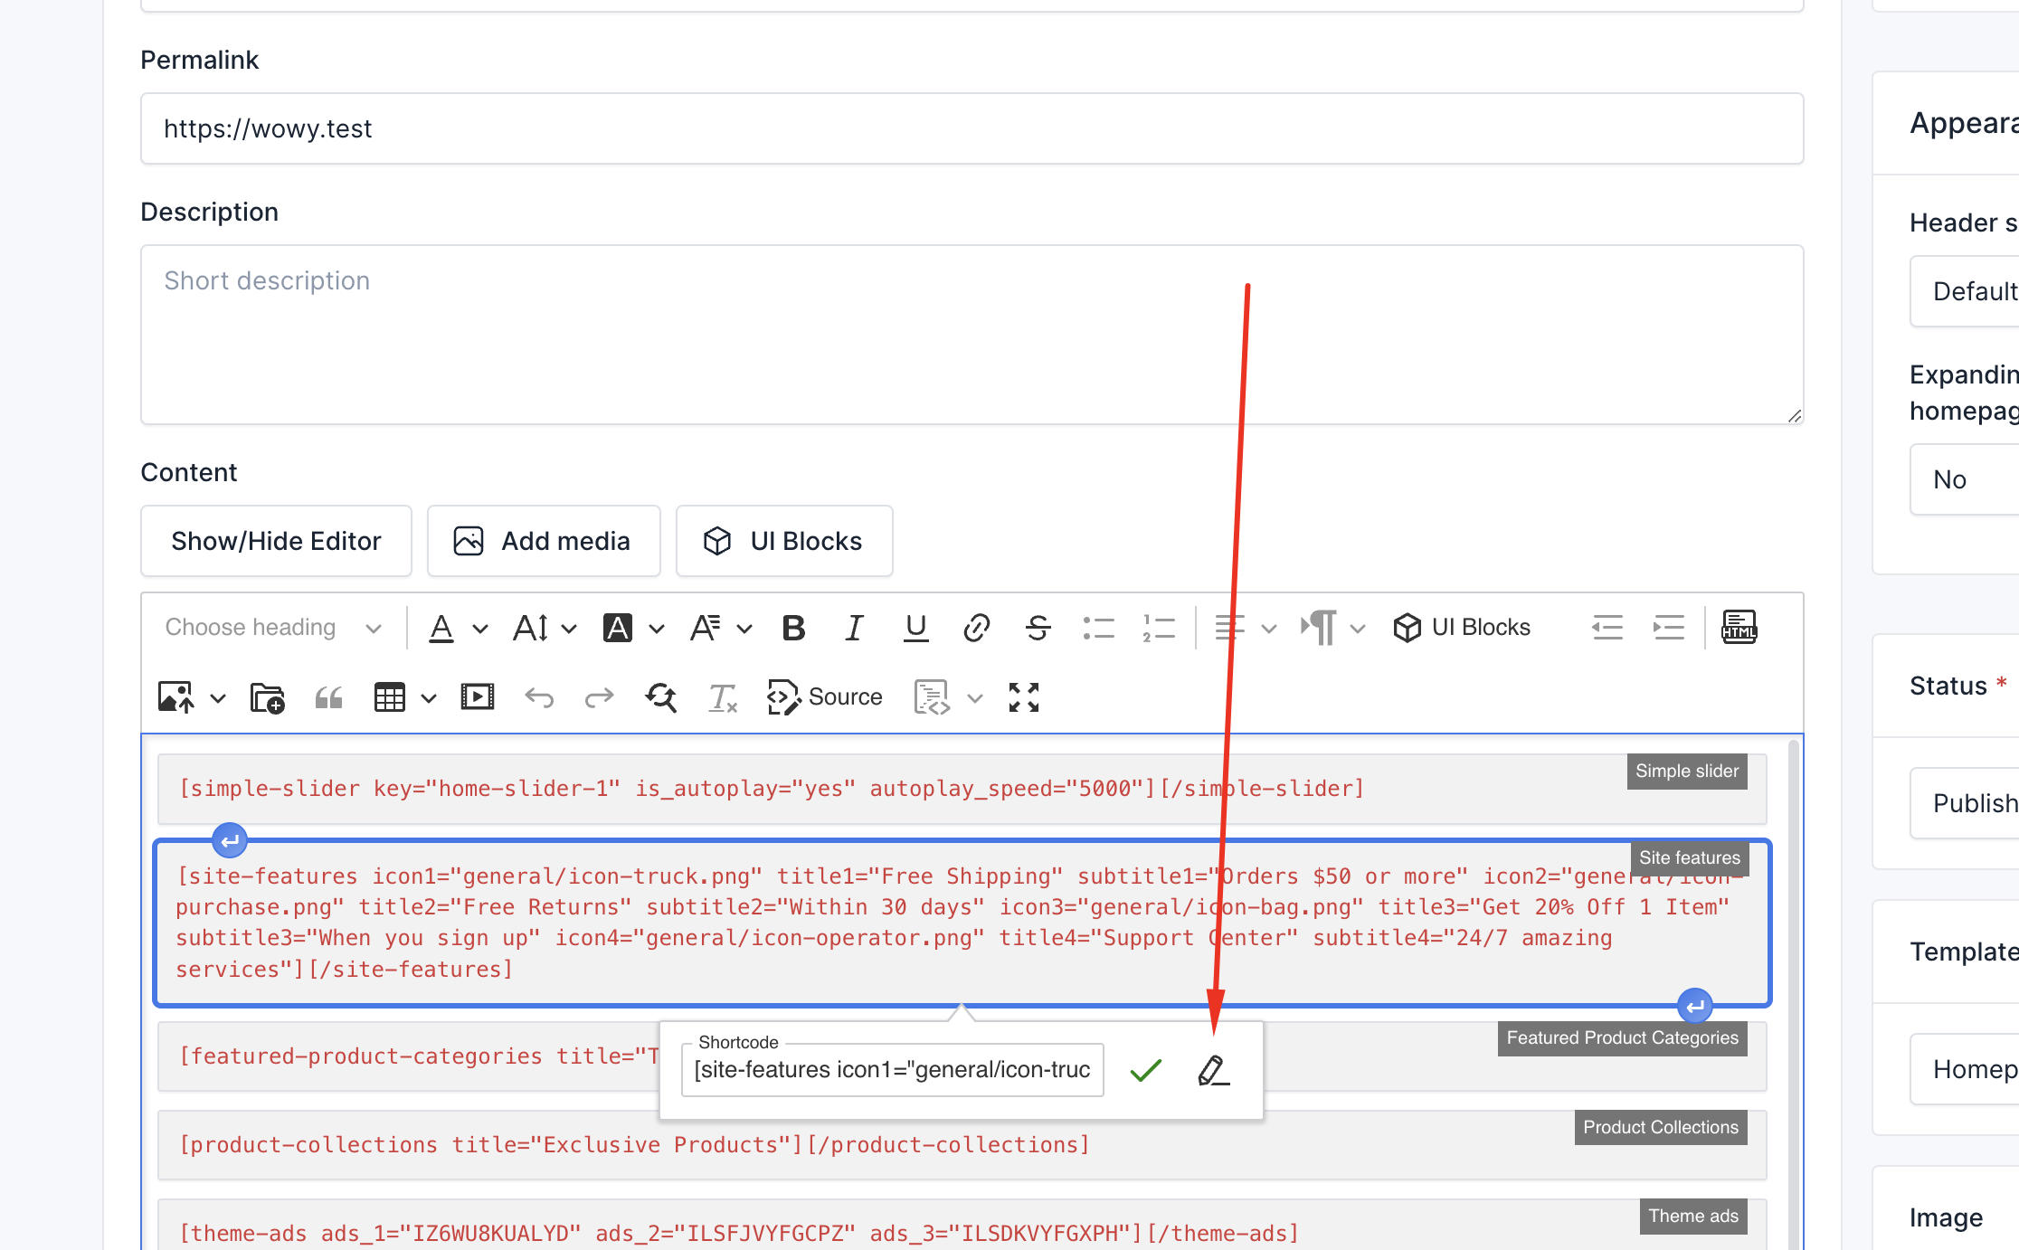Apply italic formatting

point(854,628)
